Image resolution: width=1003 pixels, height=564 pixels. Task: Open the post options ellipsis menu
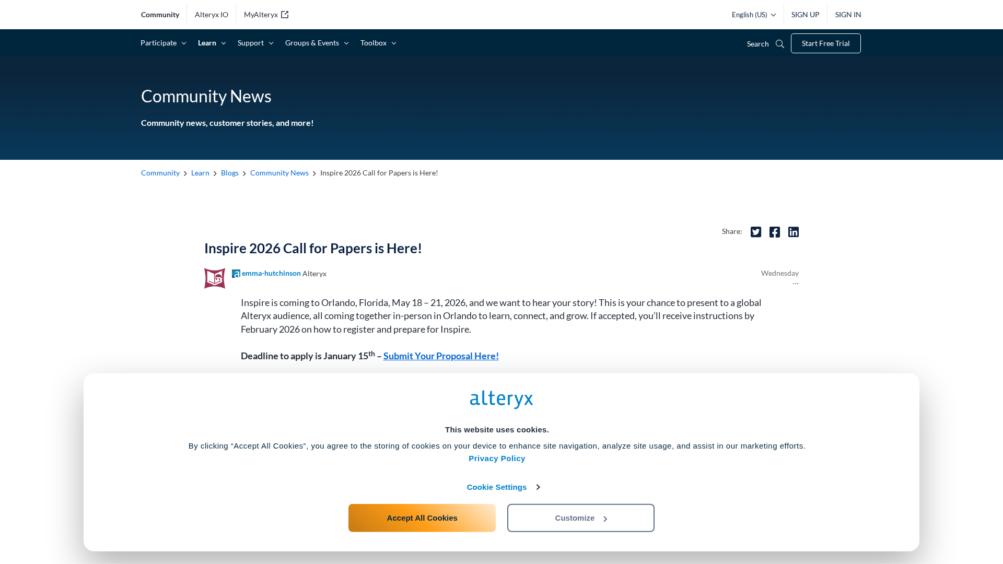pos(795,283)
